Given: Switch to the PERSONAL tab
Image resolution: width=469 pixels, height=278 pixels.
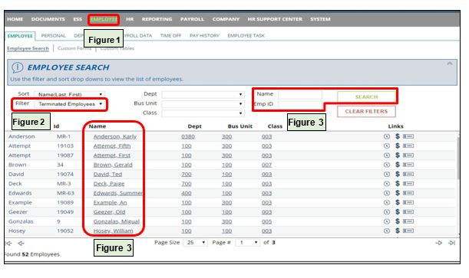Looking at the screenshot, I should (53, 35).
